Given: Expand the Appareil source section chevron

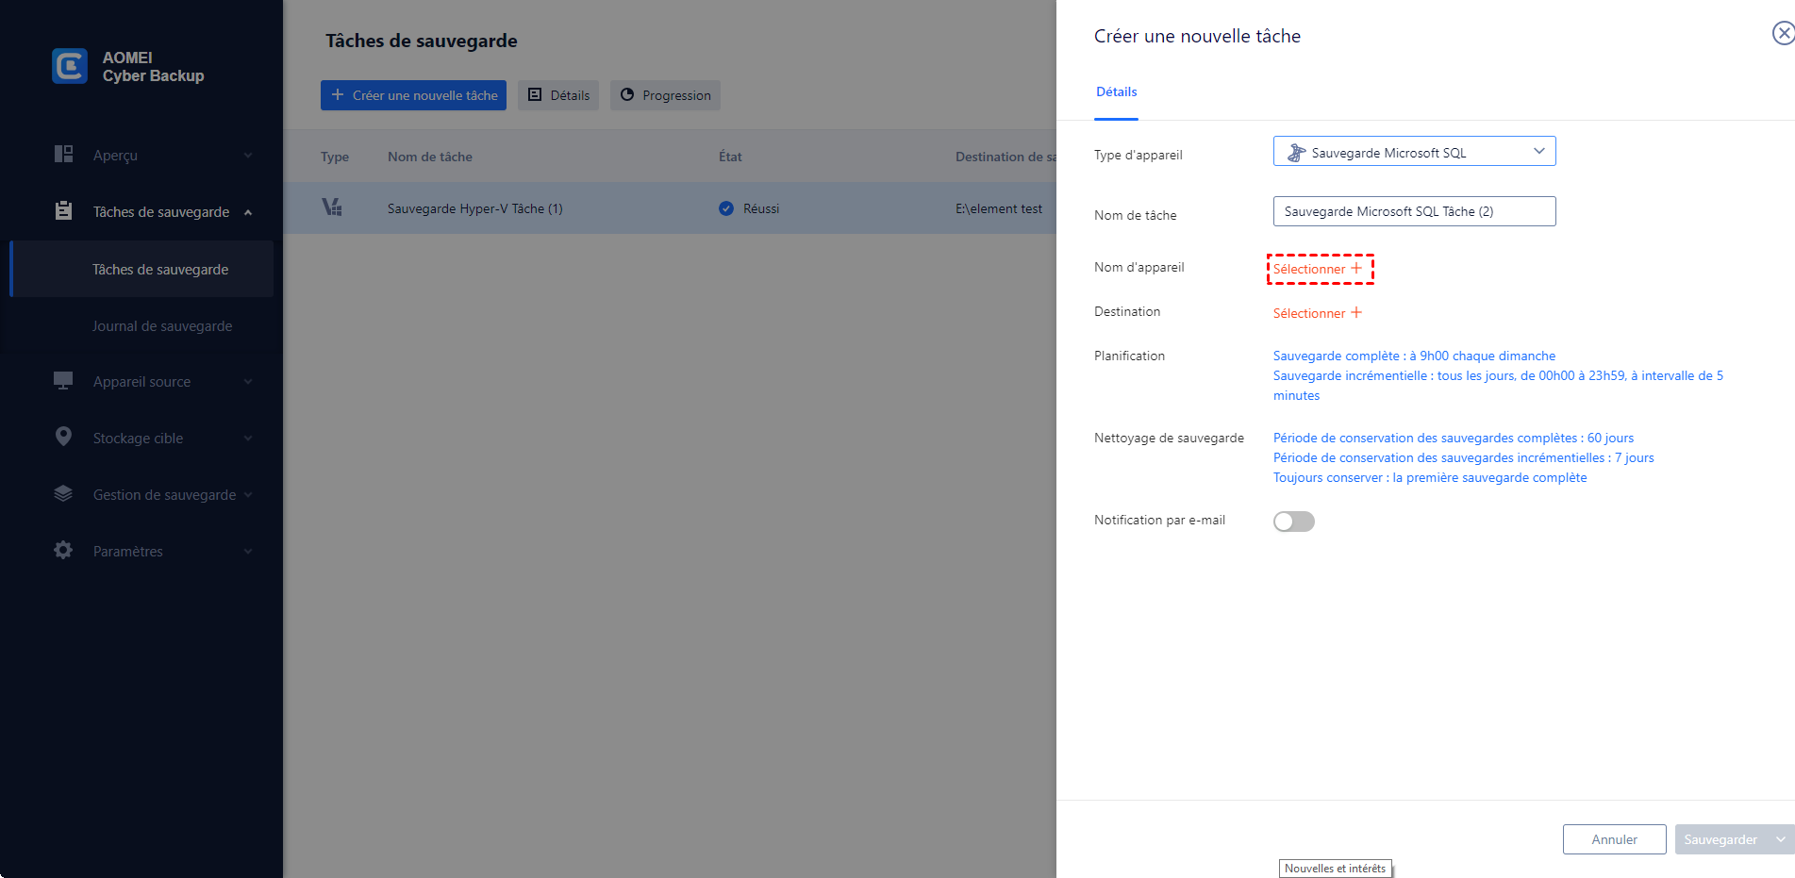Looking at the screenshot, I should point(248,382).
